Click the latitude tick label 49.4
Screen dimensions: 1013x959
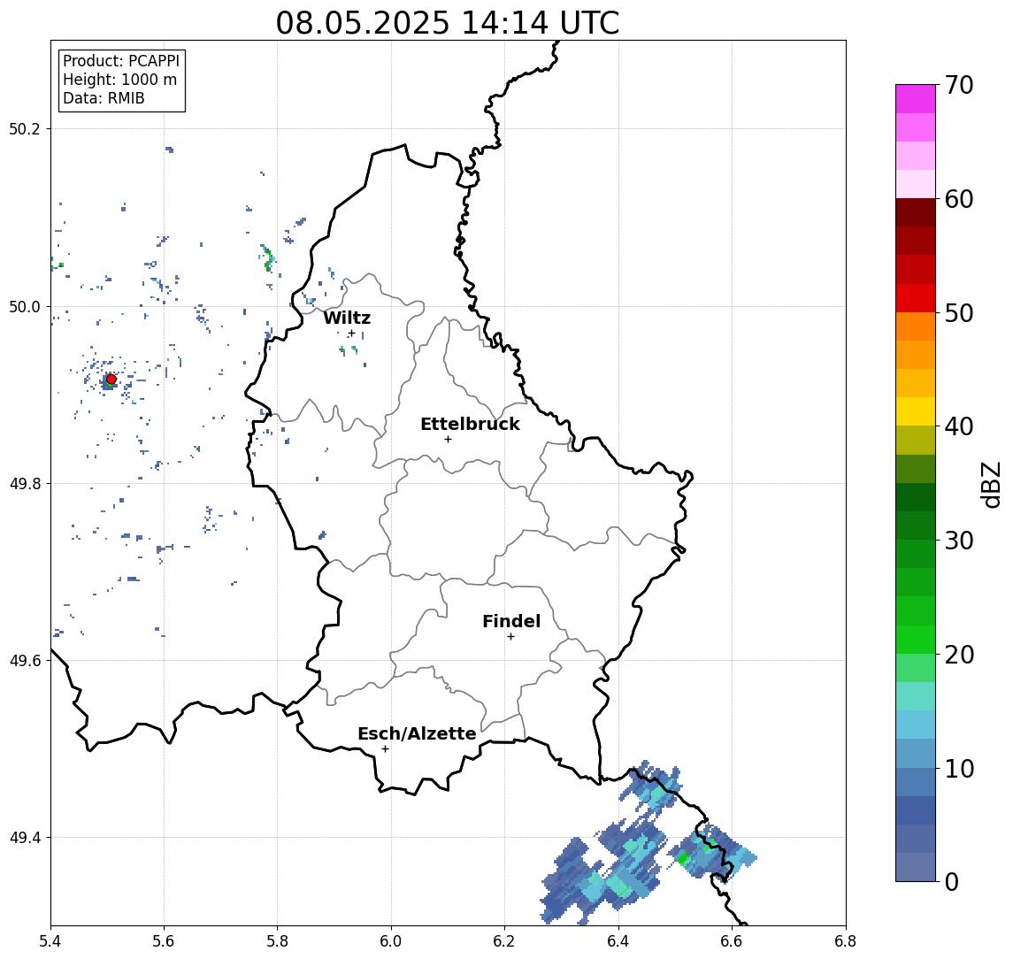click(x=25, y=838)
